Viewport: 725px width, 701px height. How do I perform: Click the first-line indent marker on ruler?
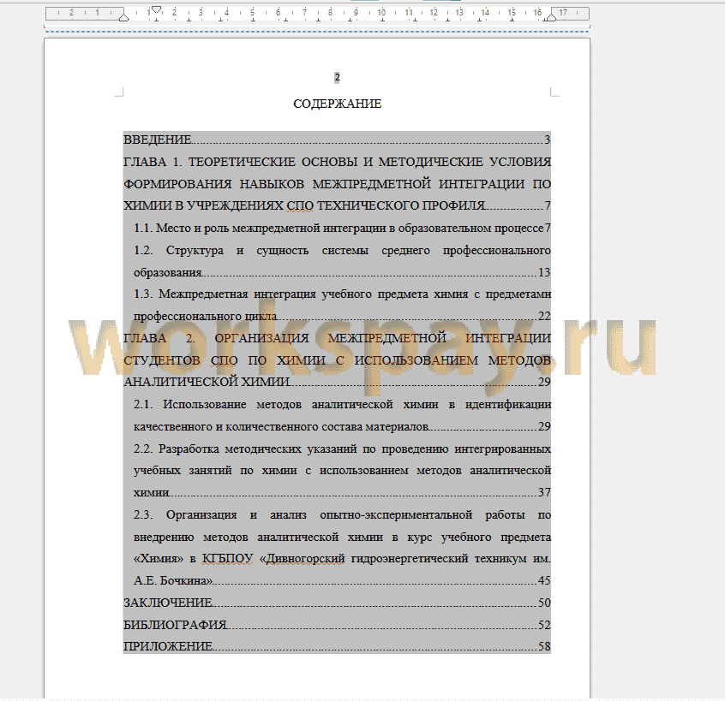point(156,9)
